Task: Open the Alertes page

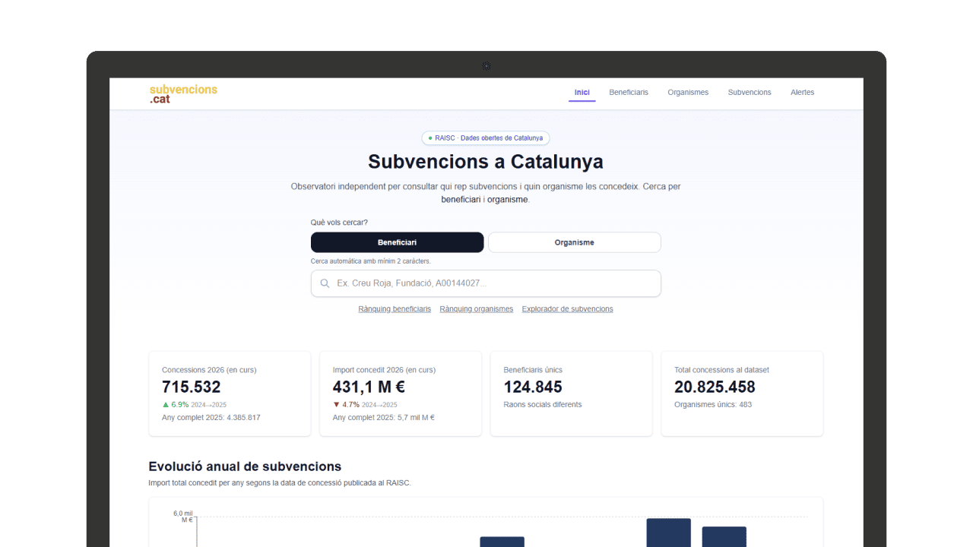Action: (x=802, y=93)
